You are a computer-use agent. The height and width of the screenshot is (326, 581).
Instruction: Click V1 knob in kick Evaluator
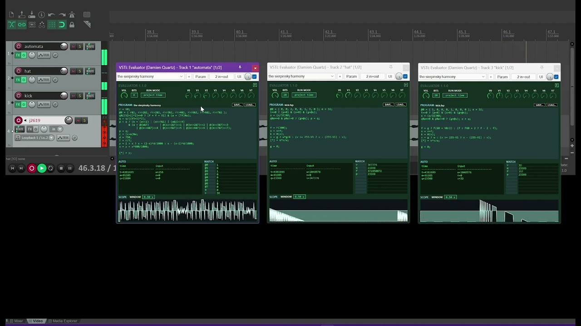point(499,96)
